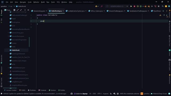The image size is (171, 96).
Task: Click the yellow circular avatar icon in top toolbar
Action: click(x=166, y=6)
